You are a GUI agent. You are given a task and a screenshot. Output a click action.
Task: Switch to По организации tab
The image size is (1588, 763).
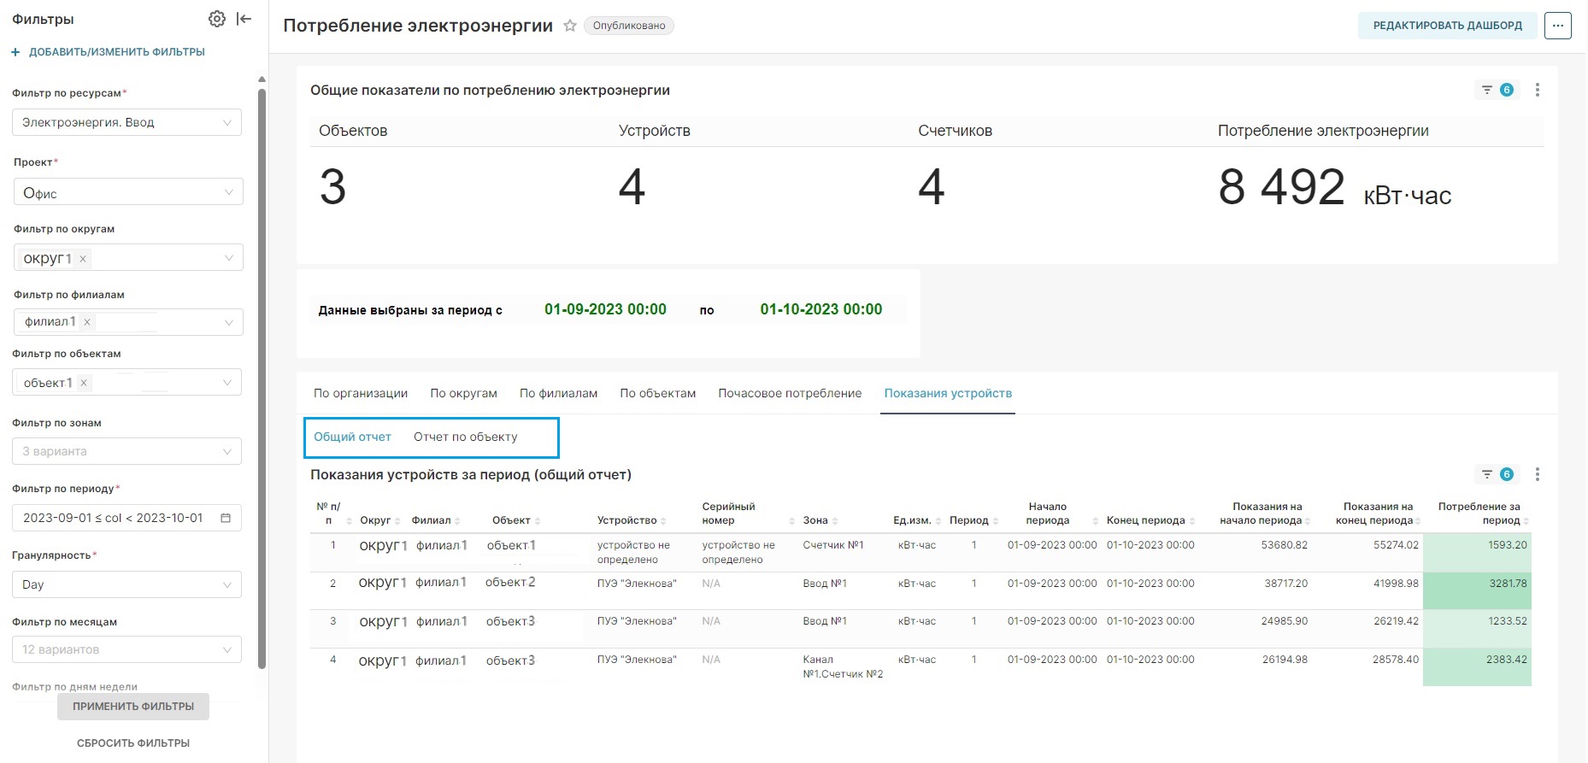click(x=361, y=394)
